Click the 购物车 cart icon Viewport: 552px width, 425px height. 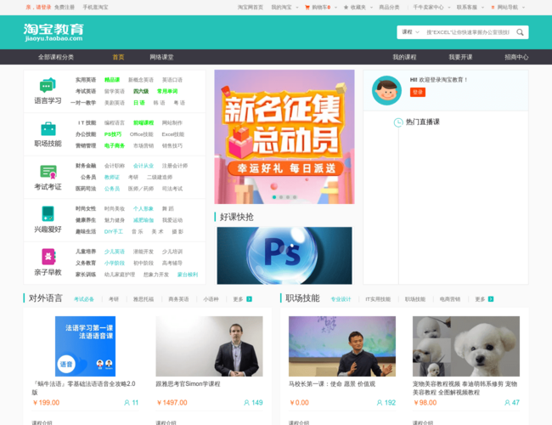pos(307,7)
